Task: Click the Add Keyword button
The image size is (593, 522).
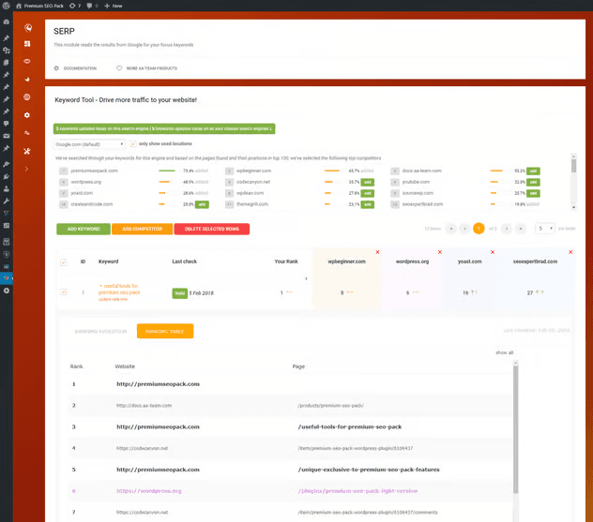Action: click(84, 229)
